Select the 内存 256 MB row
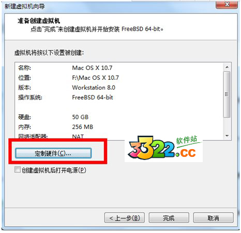Image resolution: width=241 pixels, height=233 pixels. (x=119, y=127)
